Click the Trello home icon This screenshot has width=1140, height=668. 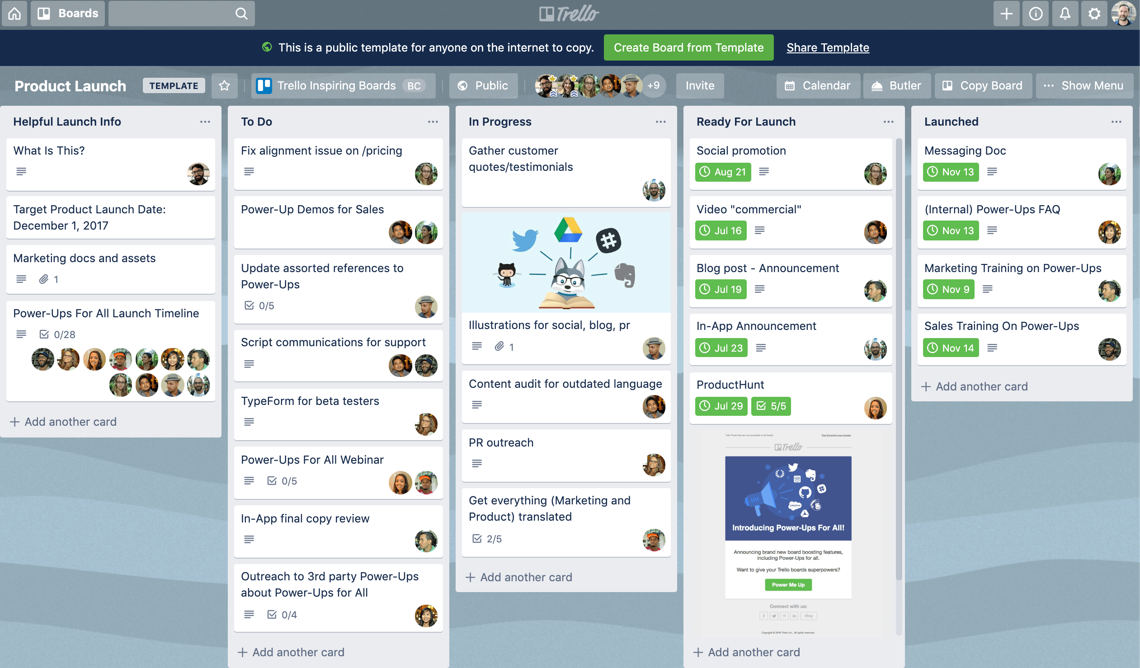pos(15,12)
